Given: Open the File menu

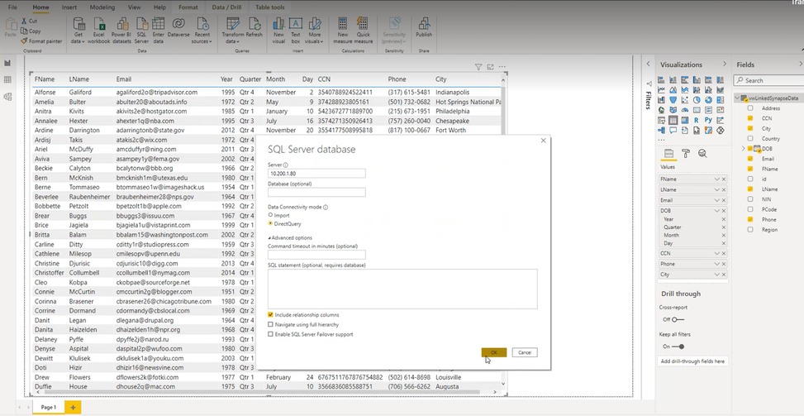Looking at the screenshot, I should [x=12, y=7].
